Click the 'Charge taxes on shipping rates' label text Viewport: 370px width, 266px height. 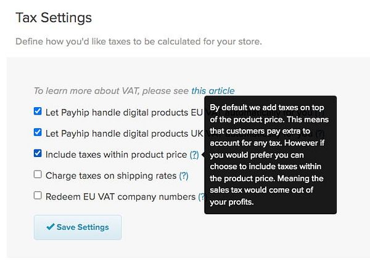(110, 175)
